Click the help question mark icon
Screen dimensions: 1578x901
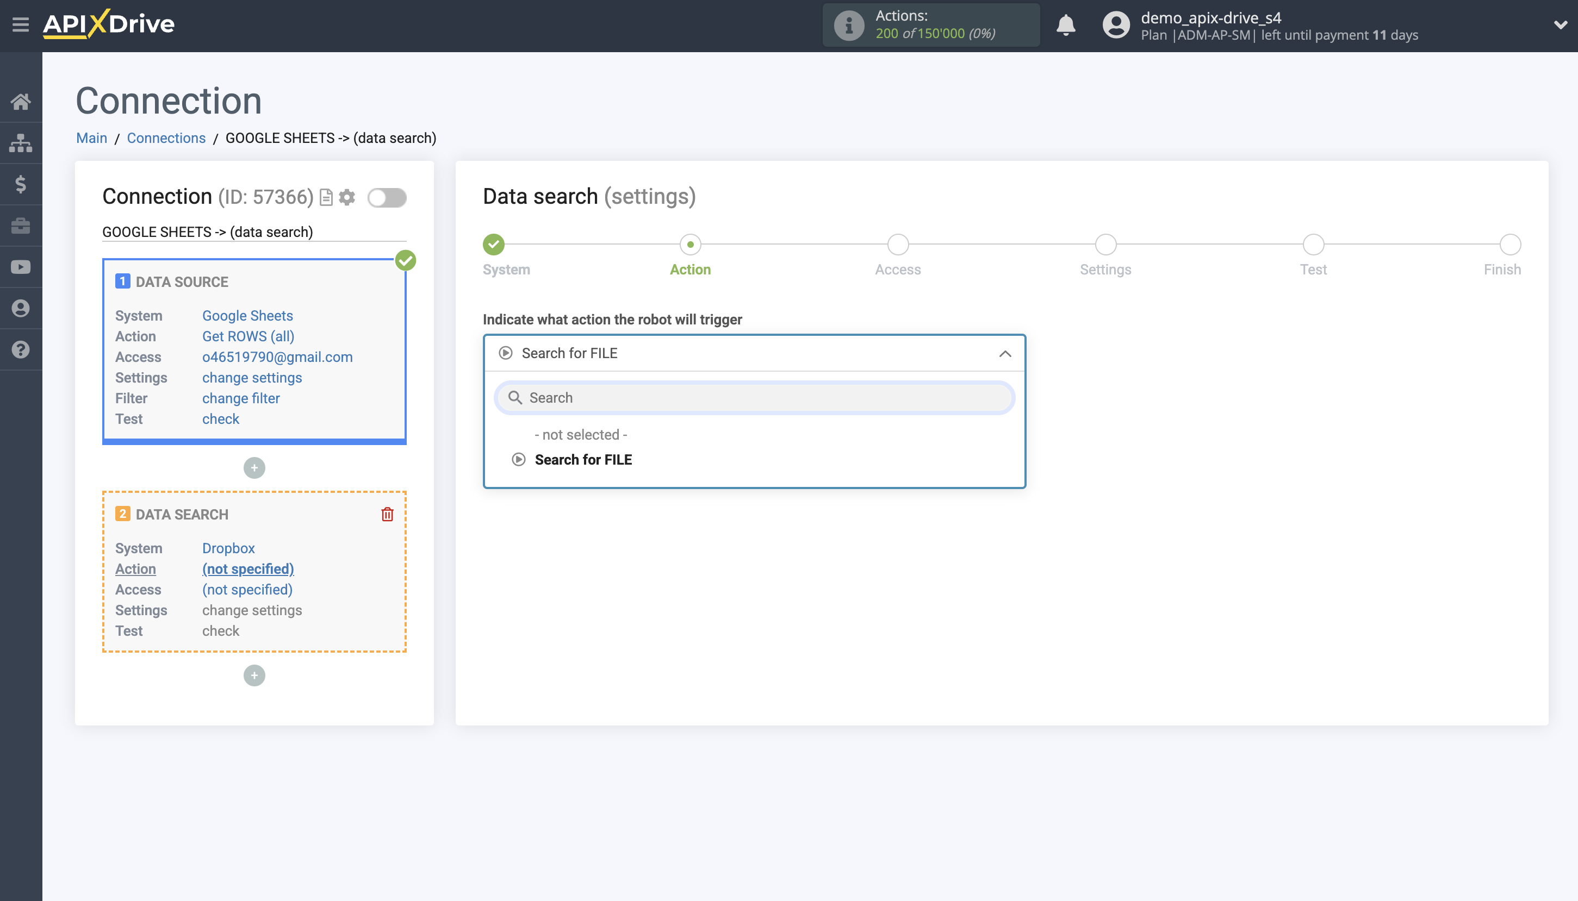point(21,349)
